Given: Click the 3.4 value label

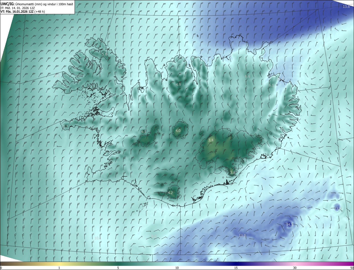Looking at the screenshot, I should (x=211, y=140).
